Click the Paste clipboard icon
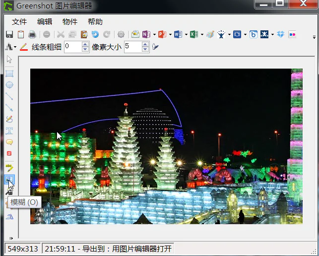 click(x=84, y=34)
